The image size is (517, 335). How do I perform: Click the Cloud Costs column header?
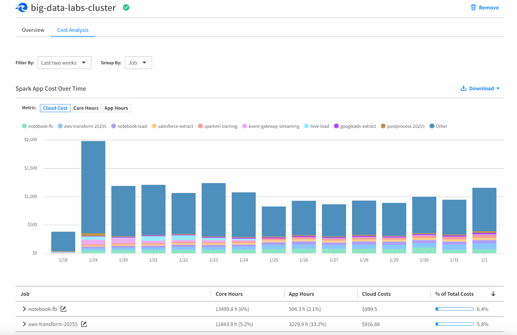coord(376,294)
